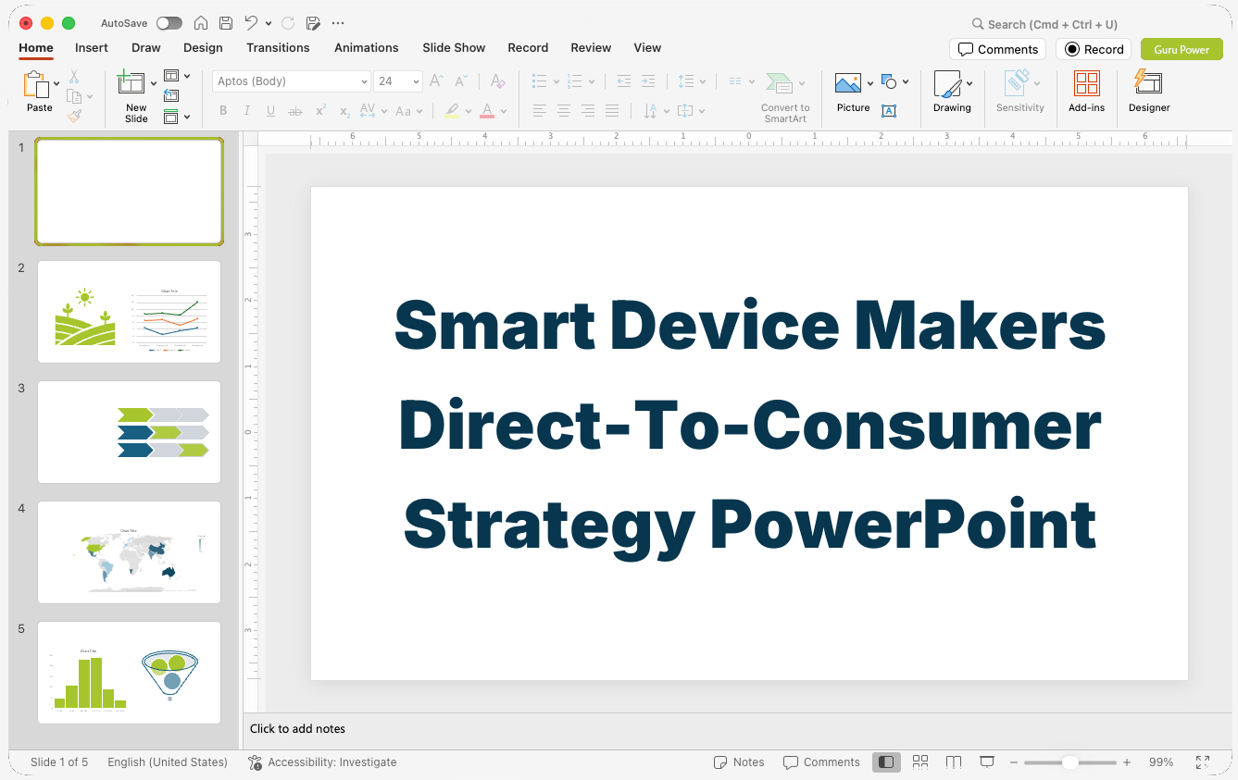Open the Animations tab
Image resolution: width=1238 pixels, height=780 pixels.
pos(367,47)
